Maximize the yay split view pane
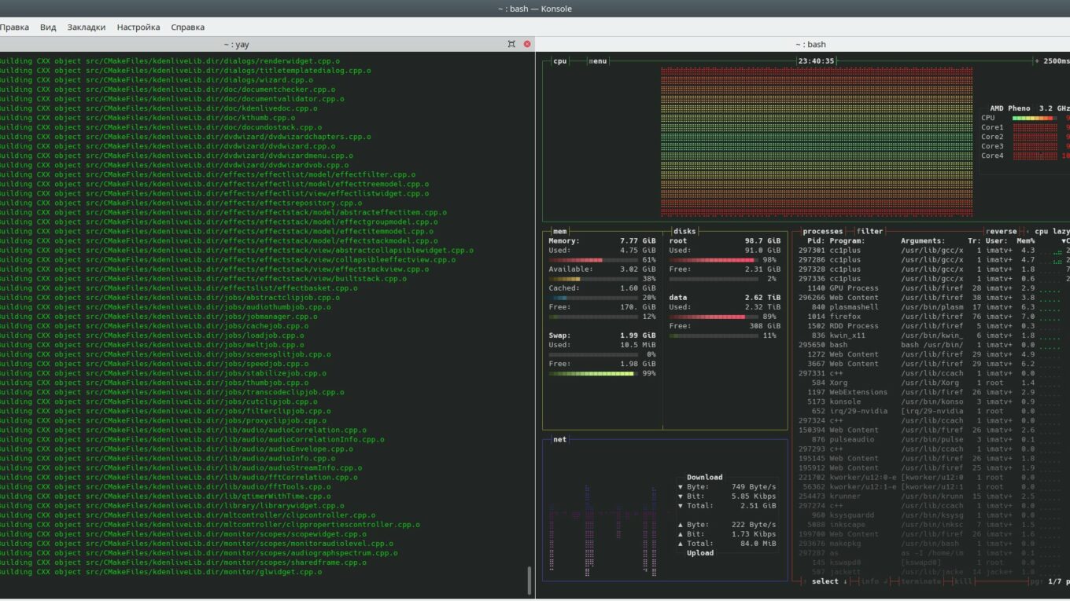Viewport: 1070px width, 601px height. click(x=511, y=45)
